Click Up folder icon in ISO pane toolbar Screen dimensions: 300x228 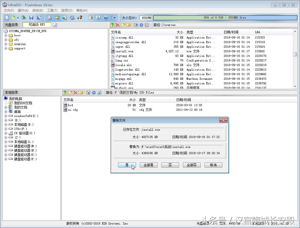(x=112, y=25)
